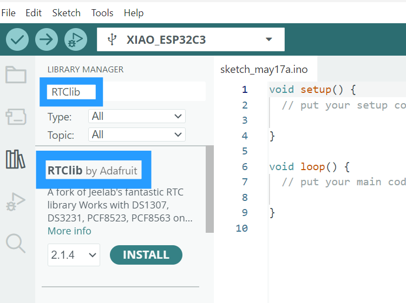Click the Upload arrow button
This screenshot has width=406, height=303.
click(x=47, y=39)
